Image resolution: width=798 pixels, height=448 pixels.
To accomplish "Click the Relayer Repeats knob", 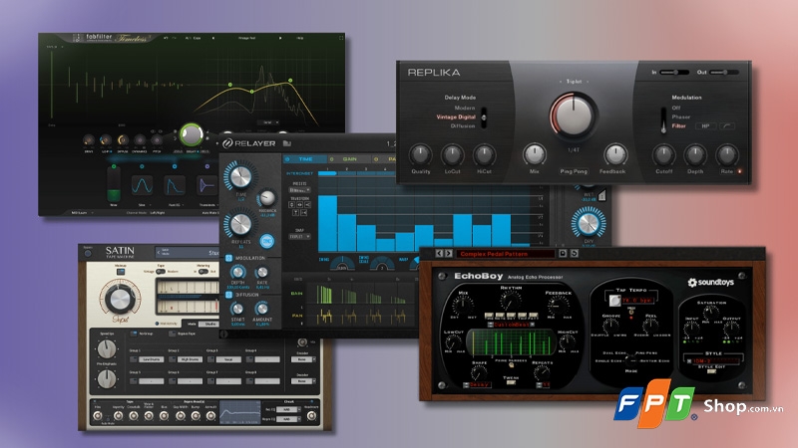I will (240, 225).
